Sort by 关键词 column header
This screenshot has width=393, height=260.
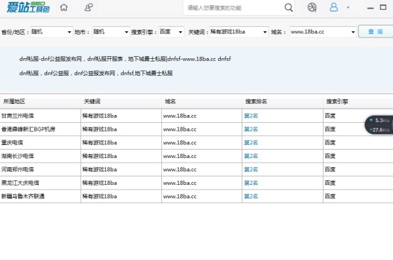(121, 101)
